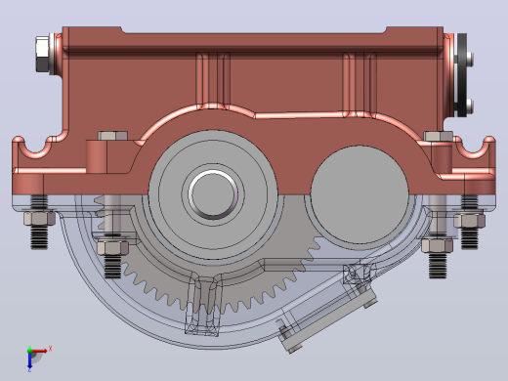Click the red X axis arrow of the triad
This screenshot has width=508, height=381.
click(40, 351)
